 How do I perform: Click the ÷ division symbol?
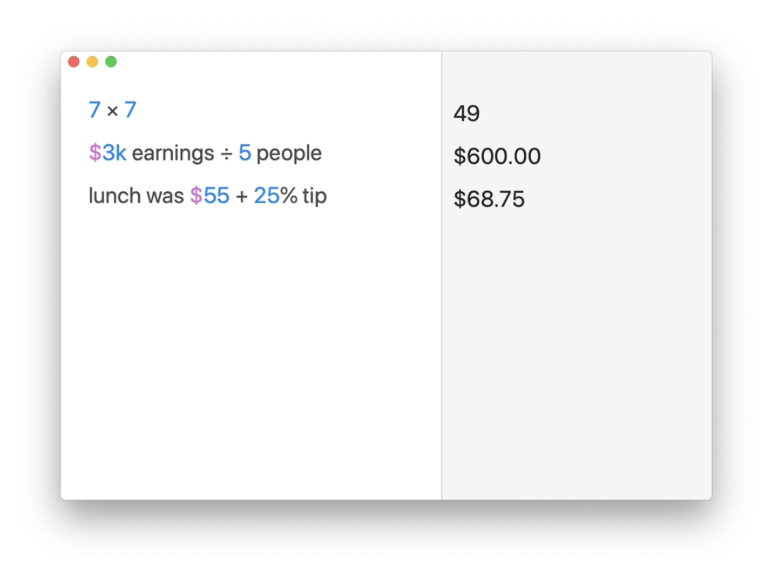point(226,153)
